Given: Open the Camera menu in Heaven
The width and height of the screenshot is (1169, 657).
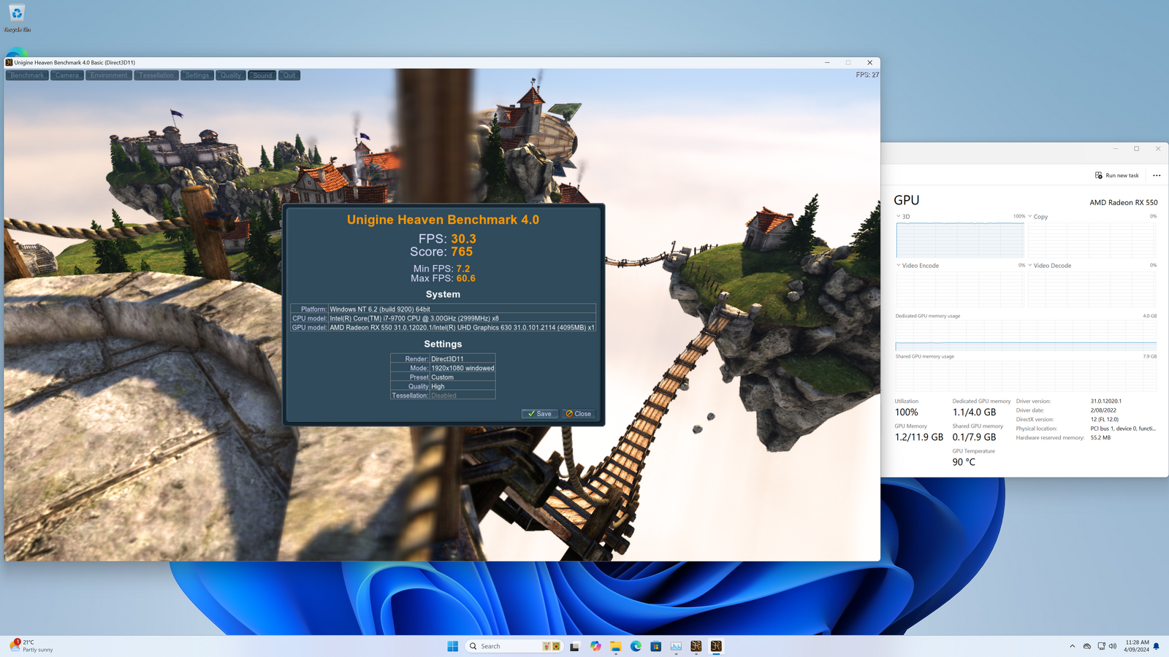Looking at the screenshot, I should 67,75.
